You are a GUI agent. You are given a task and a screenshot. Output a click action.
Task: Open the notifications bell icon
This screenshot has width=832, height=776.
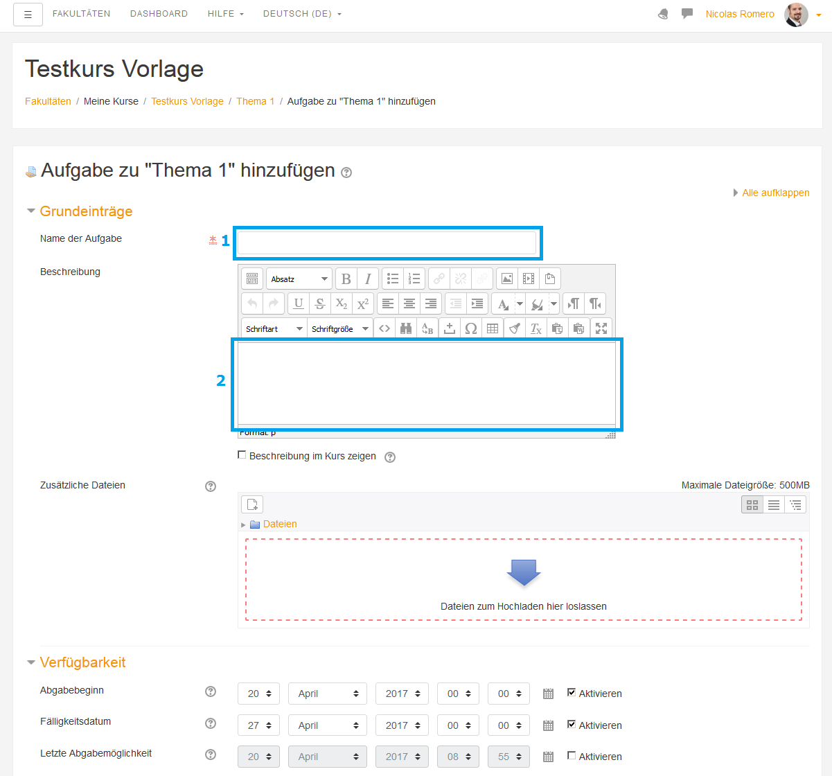click(663, 14)
